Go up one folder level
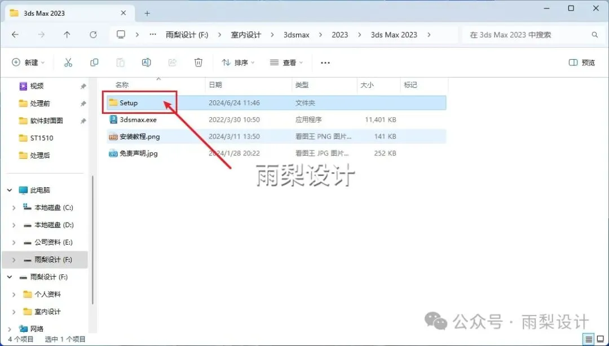The height and width of the screenshot is (346, 609). coord(67,34)
